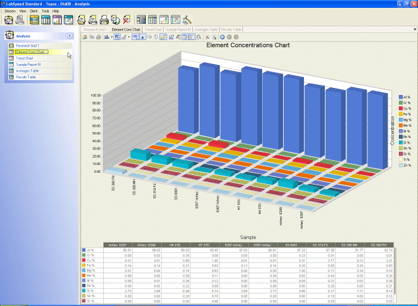Click the H4 STD column header in data table
This screenshot has width=418, height=306.
(x=176, y=245)
